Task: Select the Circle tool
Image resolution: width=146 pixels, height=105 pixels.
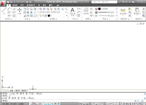Action: 9,12
